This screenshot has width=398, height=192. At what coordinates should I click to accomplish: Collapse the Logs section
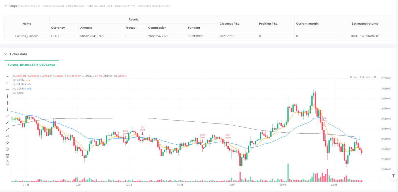(x=5, y=6)
